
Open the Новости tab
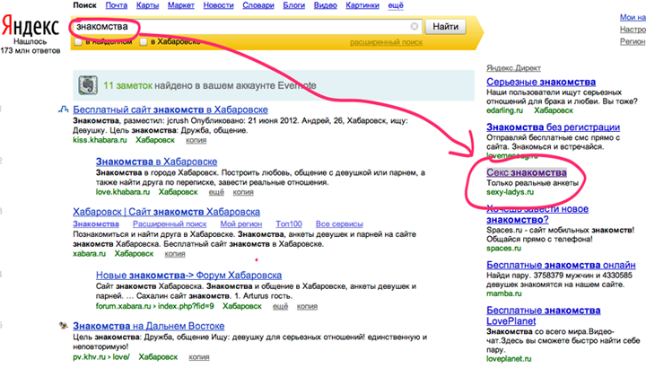coord(218,5)
